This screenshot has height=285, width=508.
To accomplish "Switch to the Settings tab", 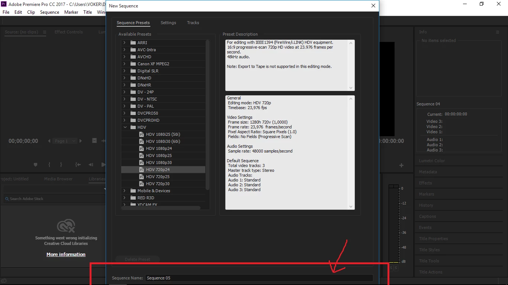I will pyautogui.click(x=168, y=23).
